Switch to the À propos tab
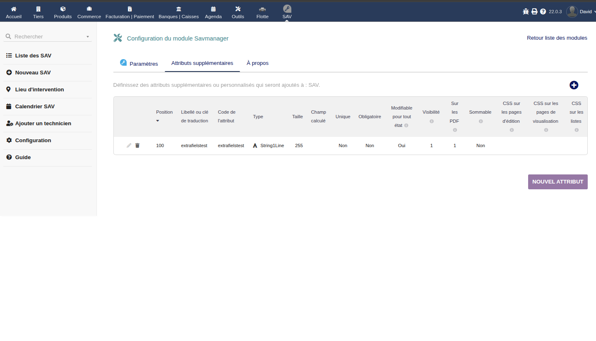Image resolution: width=596 pixels, height=341 pixels. [x=257, y=63]
